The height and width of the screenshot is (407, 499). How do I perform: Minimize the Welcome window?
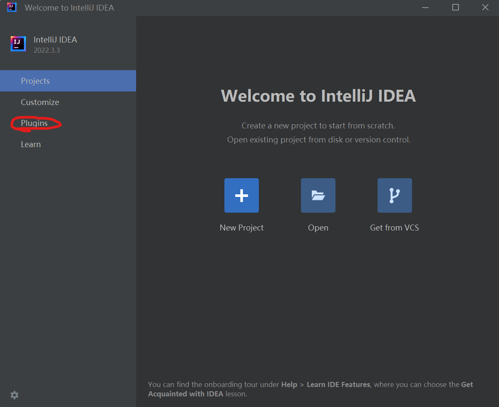tap(425, 7)
